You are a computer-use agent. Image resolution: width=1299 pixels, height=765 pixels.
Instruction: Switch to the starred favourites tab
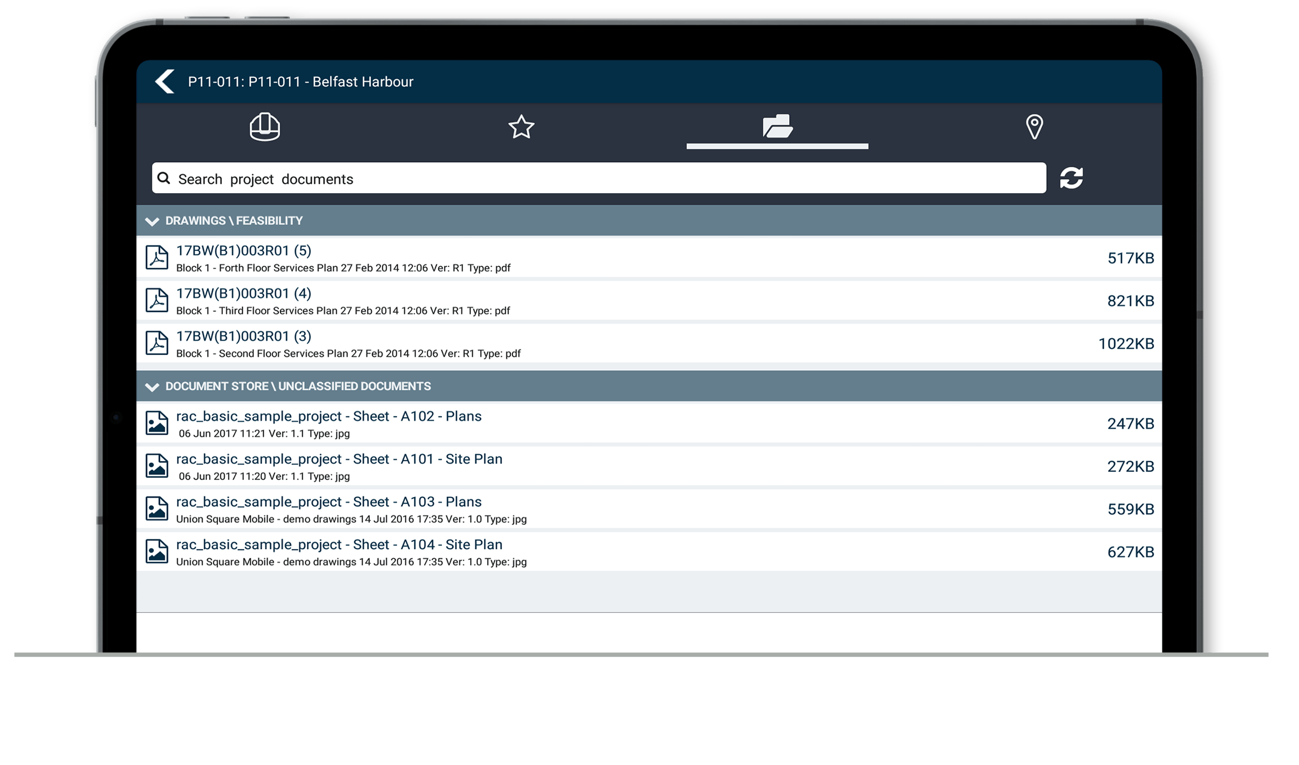(x=521, y=127)
